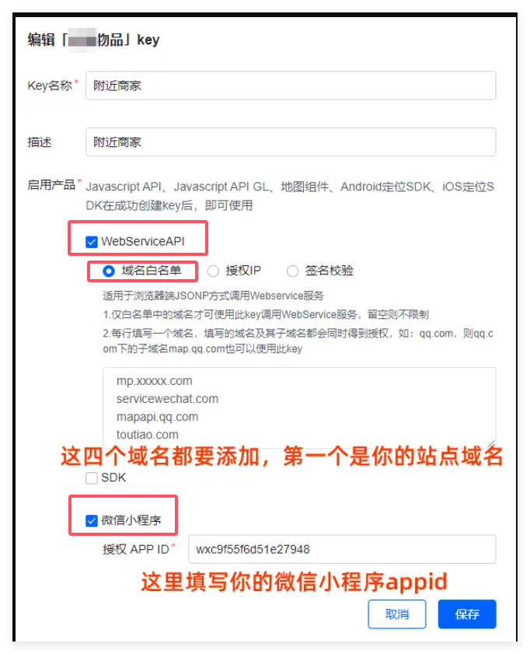Uncheck the WebServiceAPI checkbox
Screen dimensions: 530x654
tap(91, 242)
